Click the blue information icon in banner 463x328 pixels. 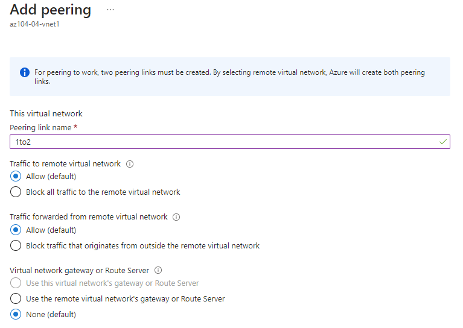(x=25, y=72)
